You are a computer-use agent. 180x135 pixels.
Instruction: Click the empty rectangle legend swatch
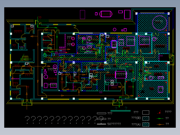click(x=146, y=112)
